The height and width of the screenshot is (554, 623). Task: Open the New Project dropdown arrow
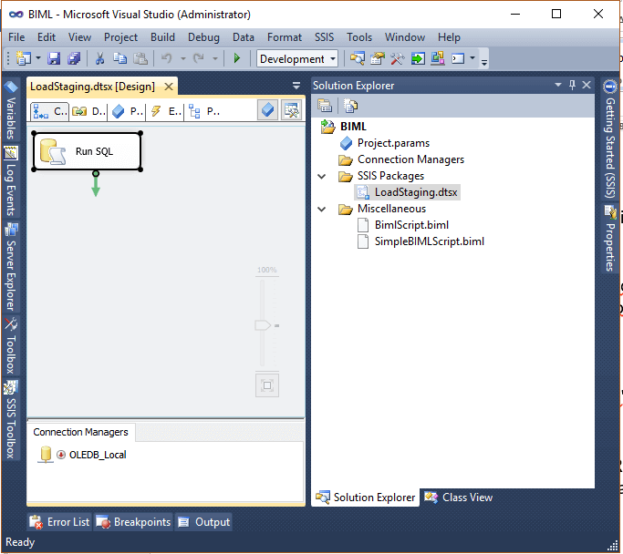pos(38,58)
